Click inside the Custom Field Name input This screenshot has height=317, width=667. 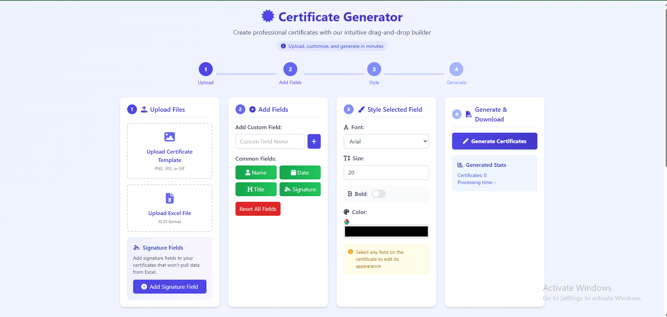(269, 141)
